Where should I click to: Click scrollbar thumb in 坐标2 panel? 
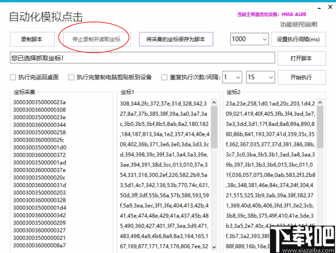(320, 127)
